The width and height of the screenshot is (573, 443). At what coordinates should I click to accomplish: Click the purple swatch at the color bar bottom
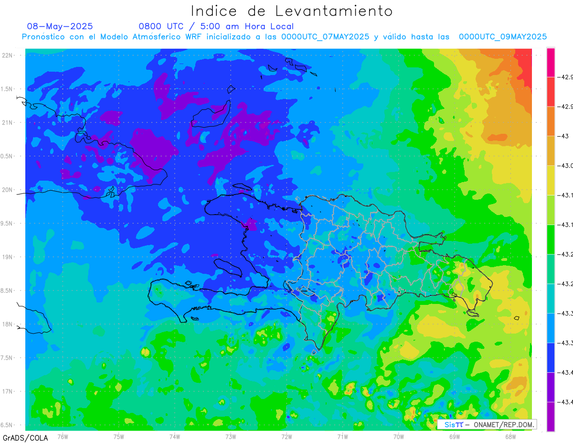(x=551, y=417)
